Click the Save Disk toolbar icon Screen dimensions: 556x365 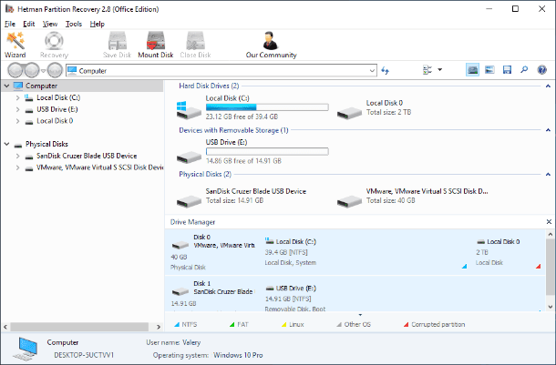pyautogui.click(x=117, y=45)
